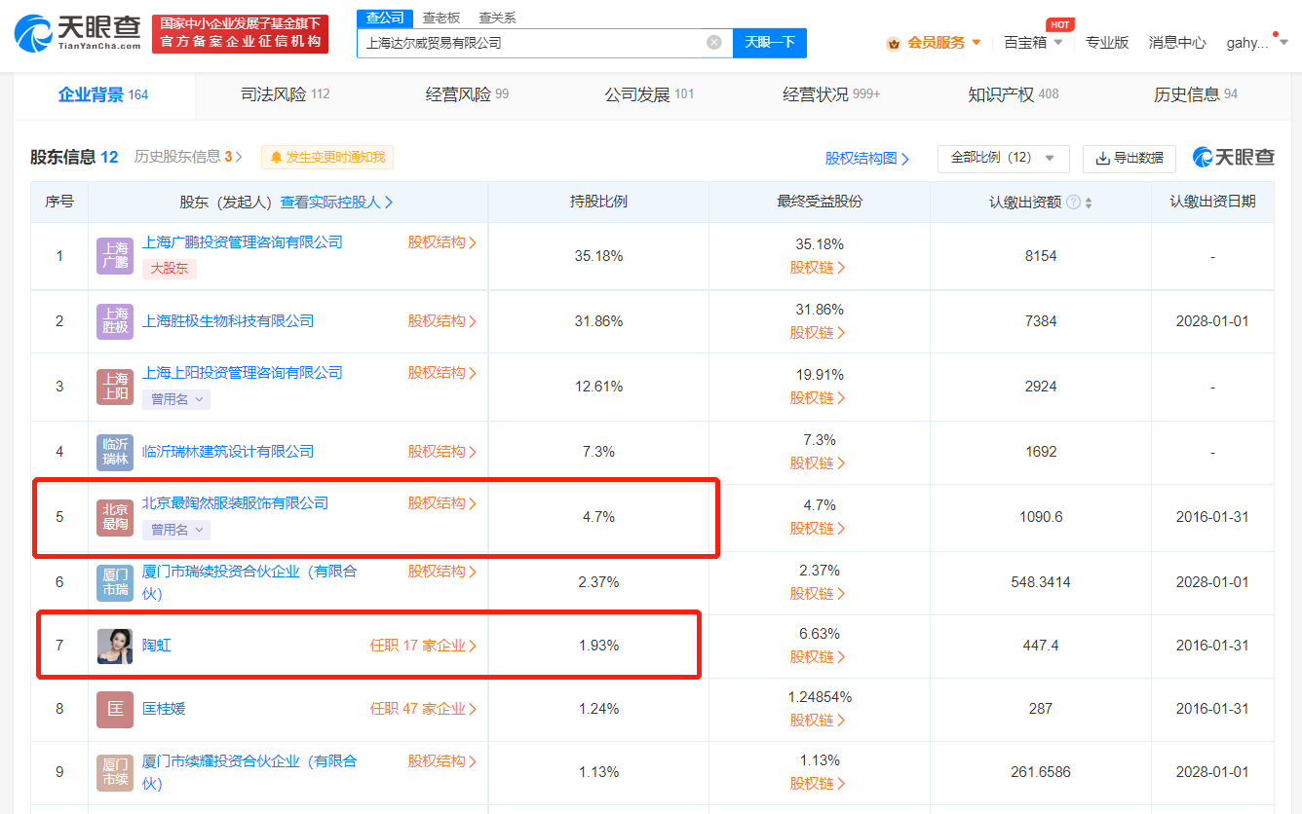
Task: Open 历史股东信息 3 expander
Action: point(188,157)
